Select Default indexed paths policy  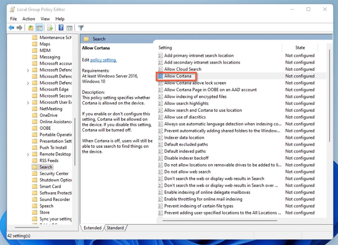coord(185,151)
